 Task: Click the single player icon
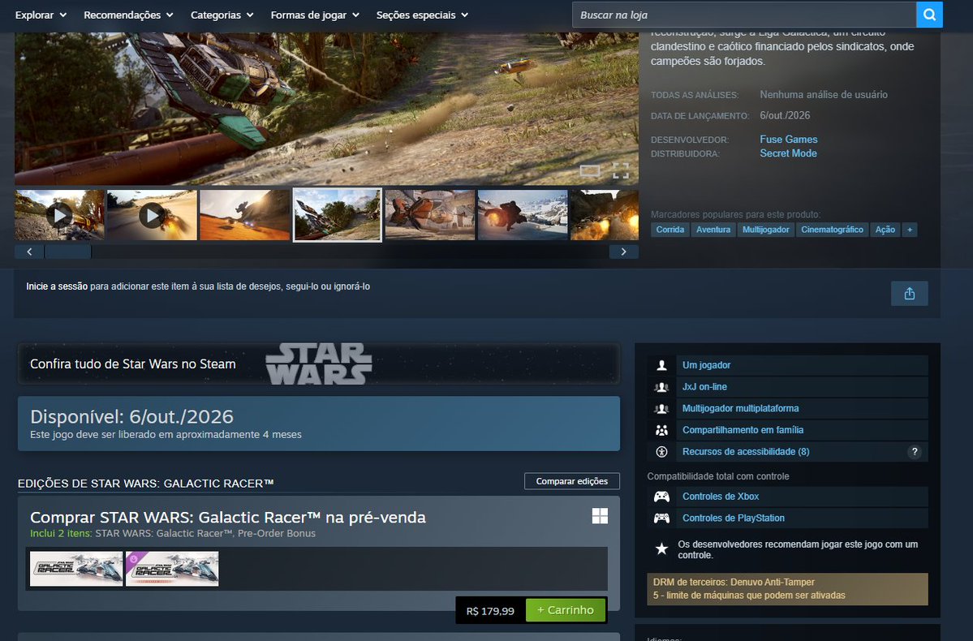[x=661, y=365]
